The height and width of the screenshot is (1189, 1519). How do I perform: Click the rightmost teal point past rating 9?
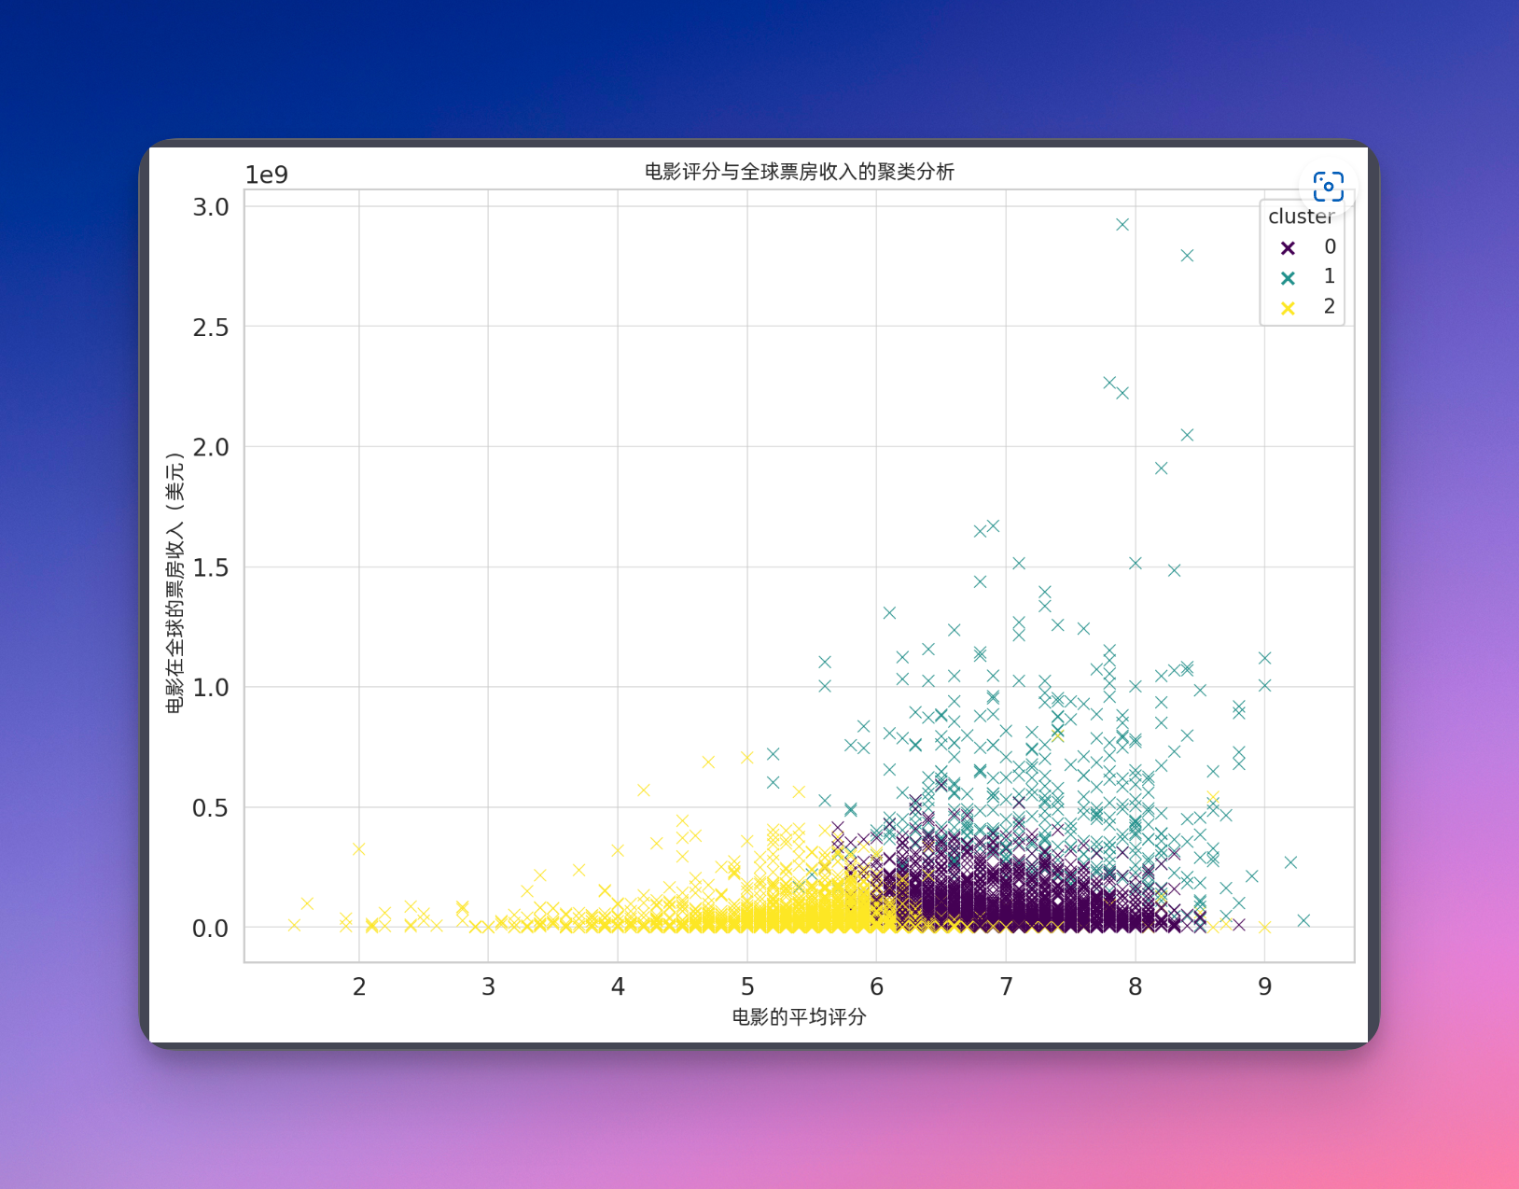pos(1303,920)
